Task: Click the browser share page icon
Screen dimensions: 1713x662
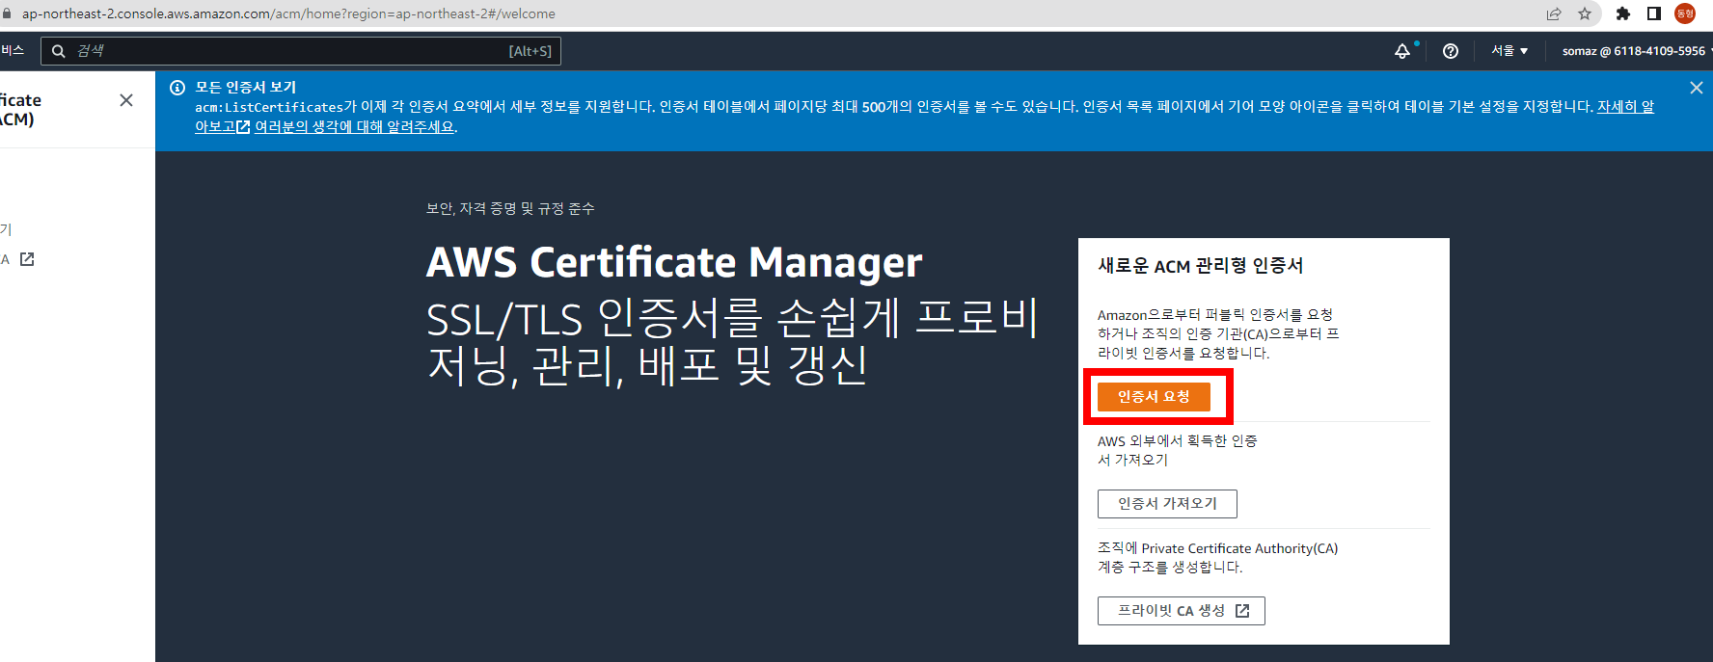Action: click(1554, 13)
